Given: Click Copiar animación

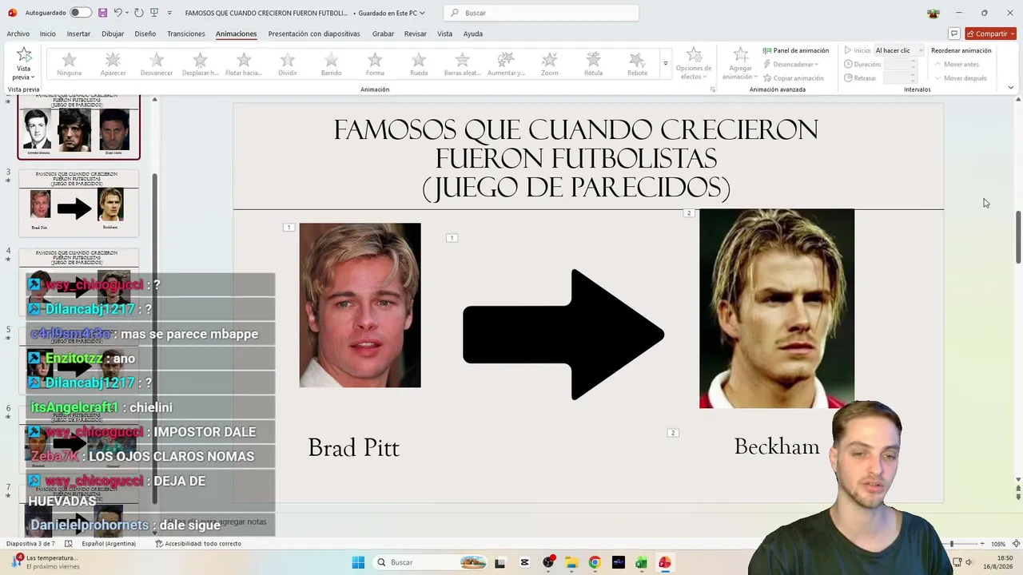Looking at the screenshot, I should pos(793,78).
